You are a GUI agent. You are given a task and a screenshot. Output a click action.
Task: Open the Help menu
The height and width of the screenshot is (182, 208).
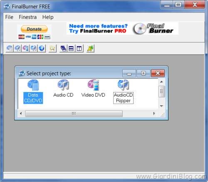coord(48,17)
